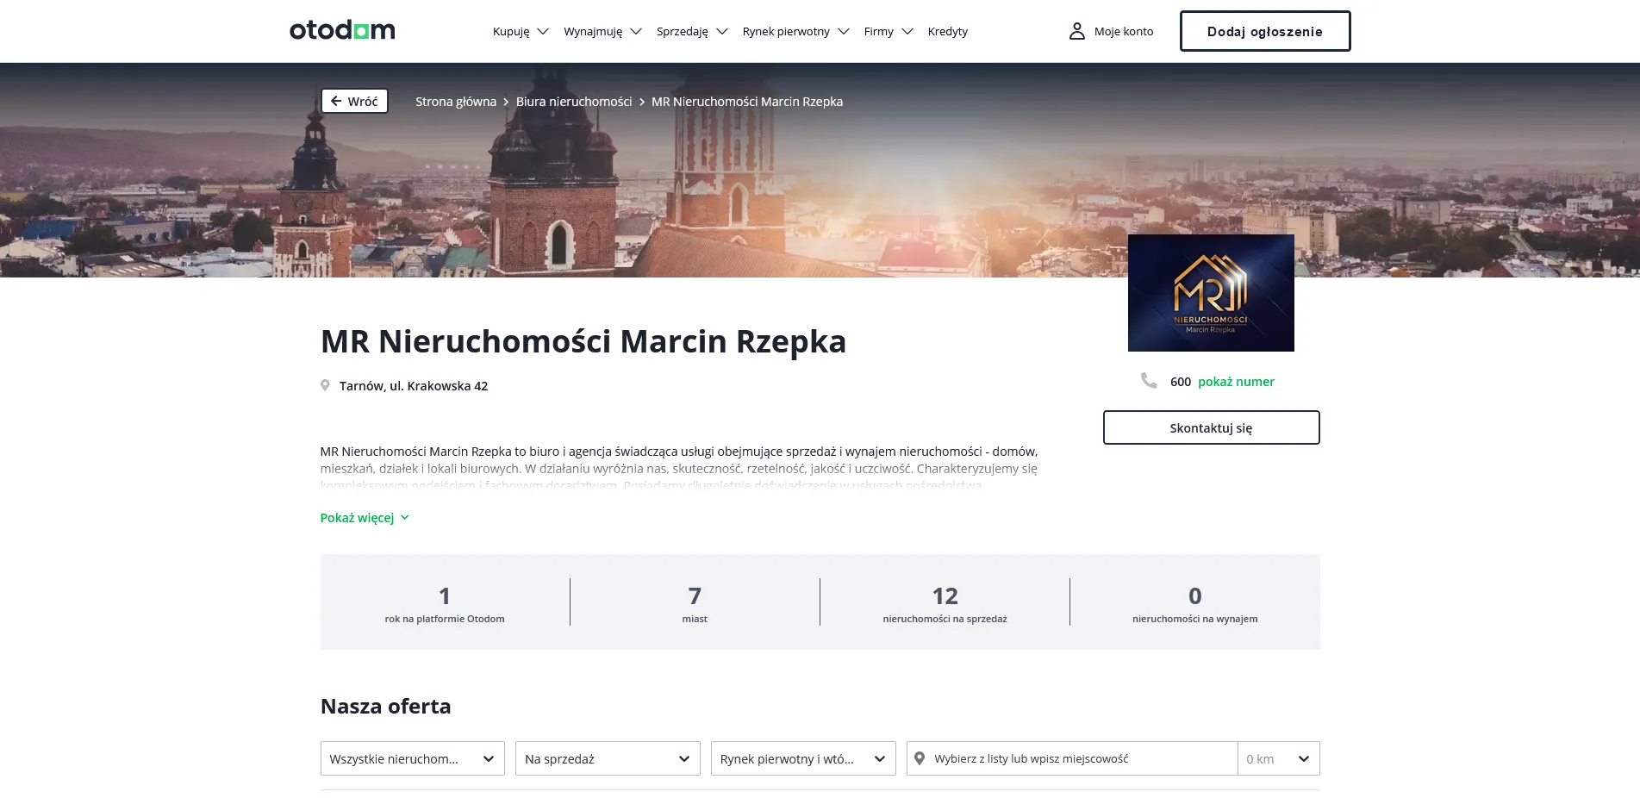Click the map pin icon in location search

[920, 758]
